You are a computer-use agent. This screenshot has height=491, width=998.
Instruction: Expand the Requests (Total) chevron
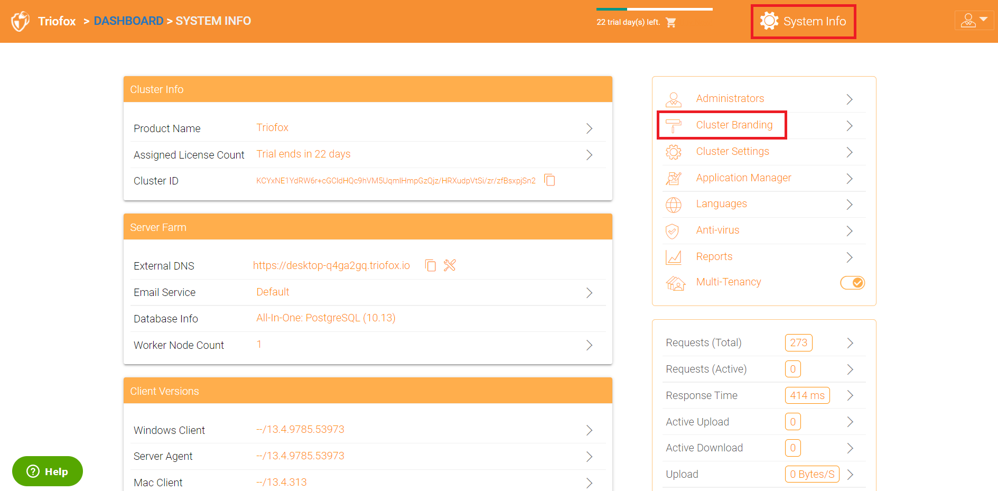click(850, 343)
